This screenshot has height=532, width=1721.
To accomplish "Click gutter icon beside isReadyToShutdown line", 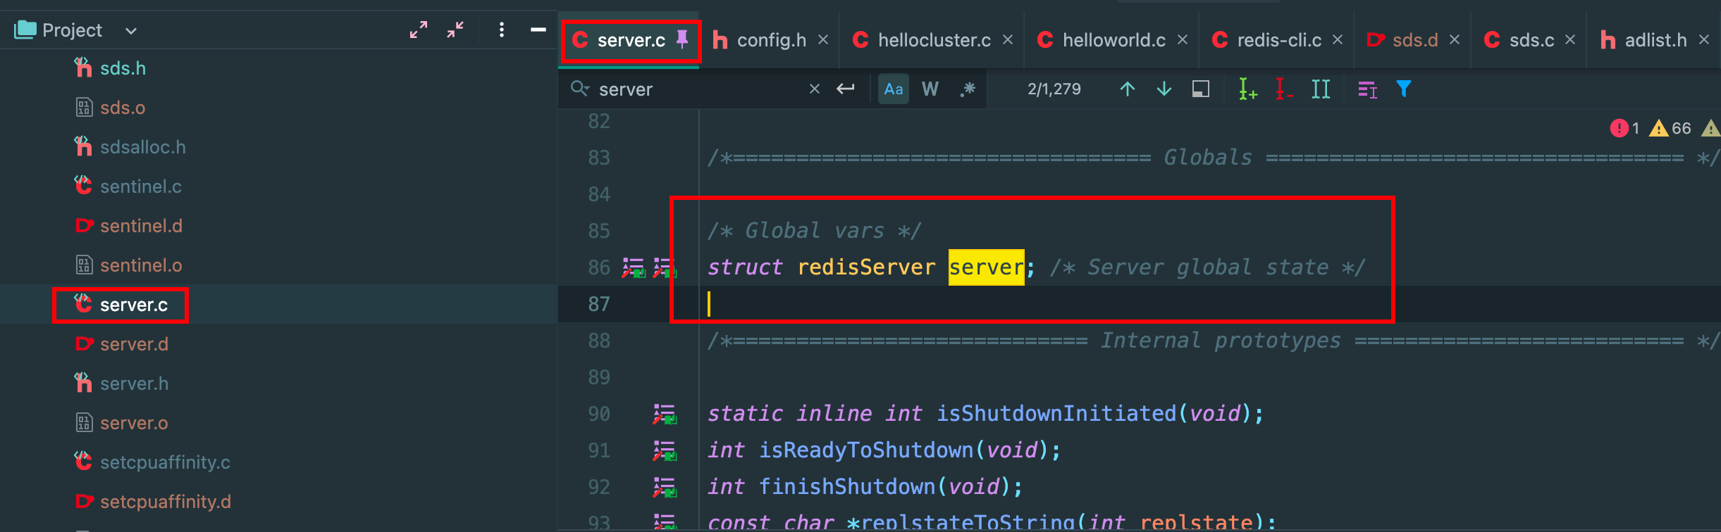I will (664, 450).
